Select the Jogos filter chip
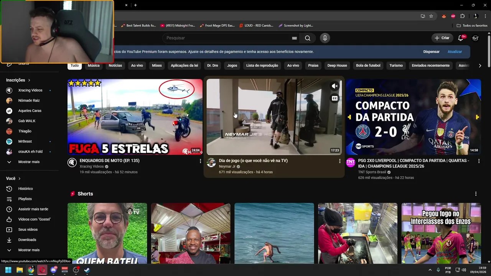 click(232, 66)
